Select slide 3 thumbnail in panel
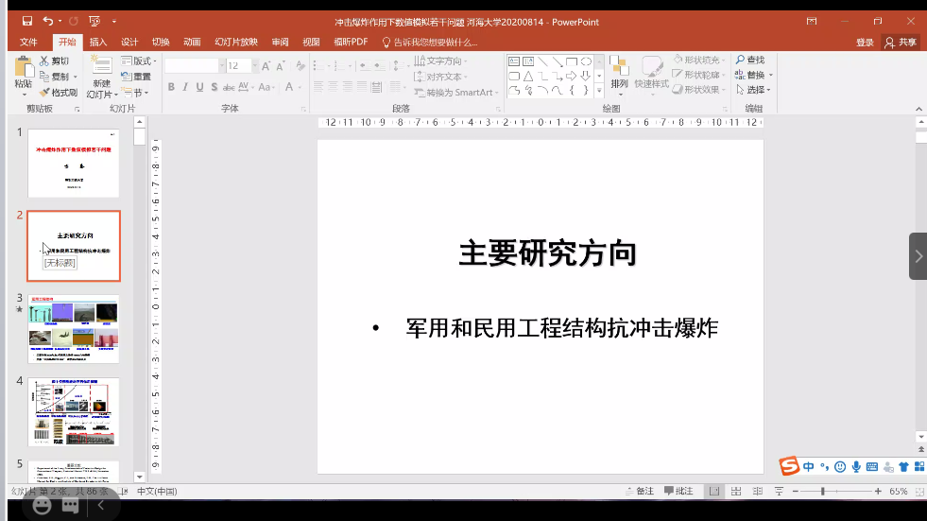Viewport: 927px width, 521px height. [74, 328]
